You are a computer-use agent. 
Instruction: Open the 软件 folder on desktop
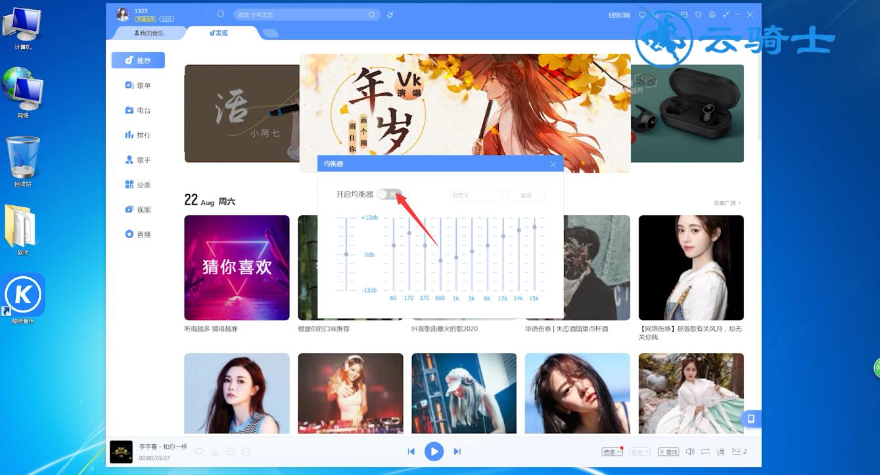pyautogui.click(x=23, y=230)
